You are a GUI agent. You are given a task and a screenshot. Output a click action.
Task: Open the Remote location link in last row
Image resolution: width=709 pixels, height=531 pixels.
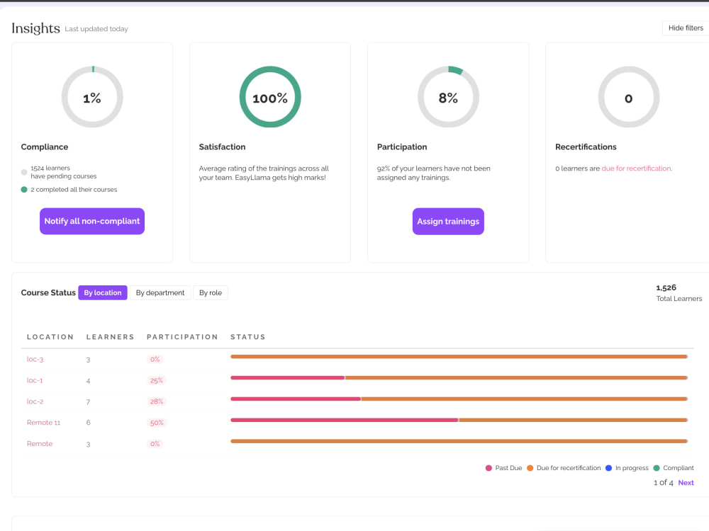click(39, 444)
